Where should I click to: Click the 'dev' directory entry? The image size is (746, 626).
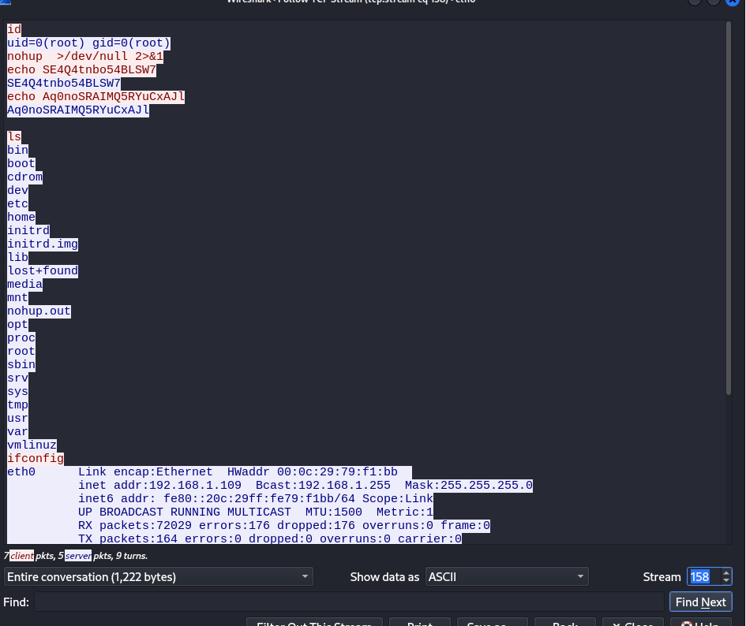17,190
